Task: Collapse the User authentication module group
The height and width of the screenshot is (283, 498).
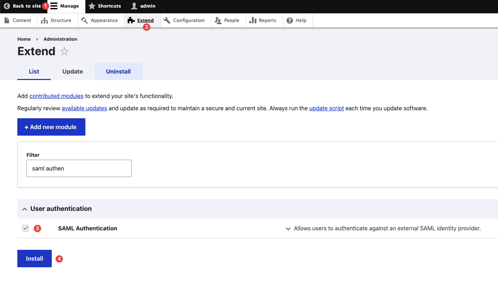Action: click(x=25, y=209)
